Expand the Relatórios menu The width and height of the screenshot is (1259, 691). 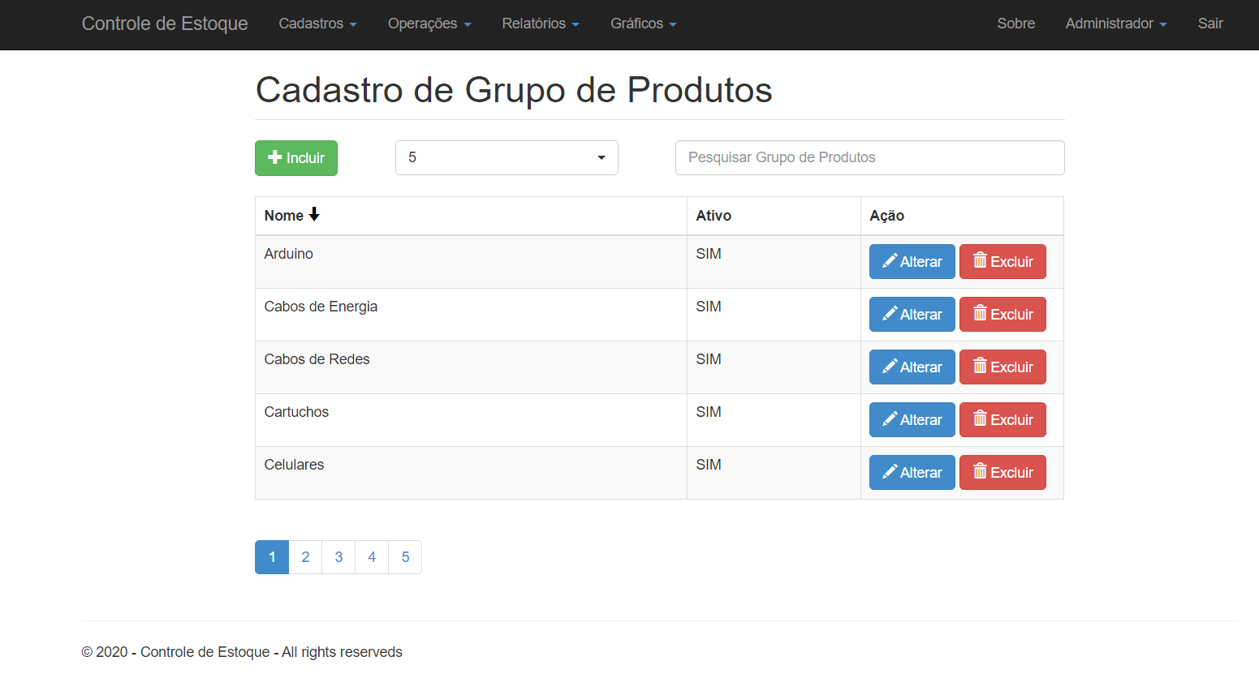(x=541, y=24)
